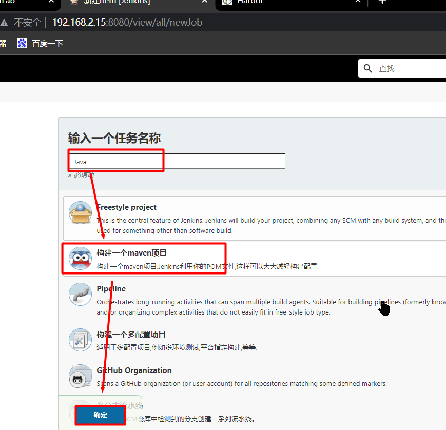
Task: Click the Freestyle description about central feature
Action: tap(272, 226)
